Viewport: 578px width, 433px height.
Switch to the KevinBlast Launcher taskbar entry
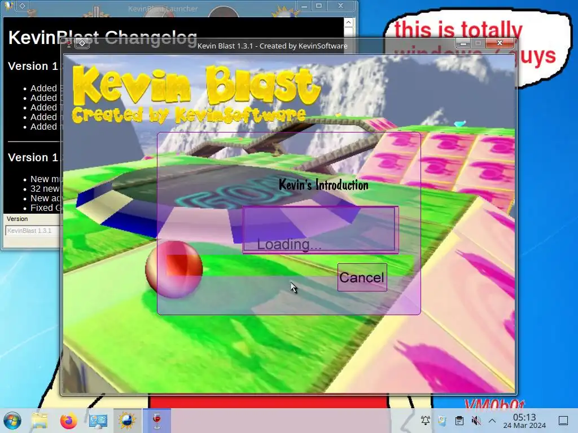tap(127, 421)
